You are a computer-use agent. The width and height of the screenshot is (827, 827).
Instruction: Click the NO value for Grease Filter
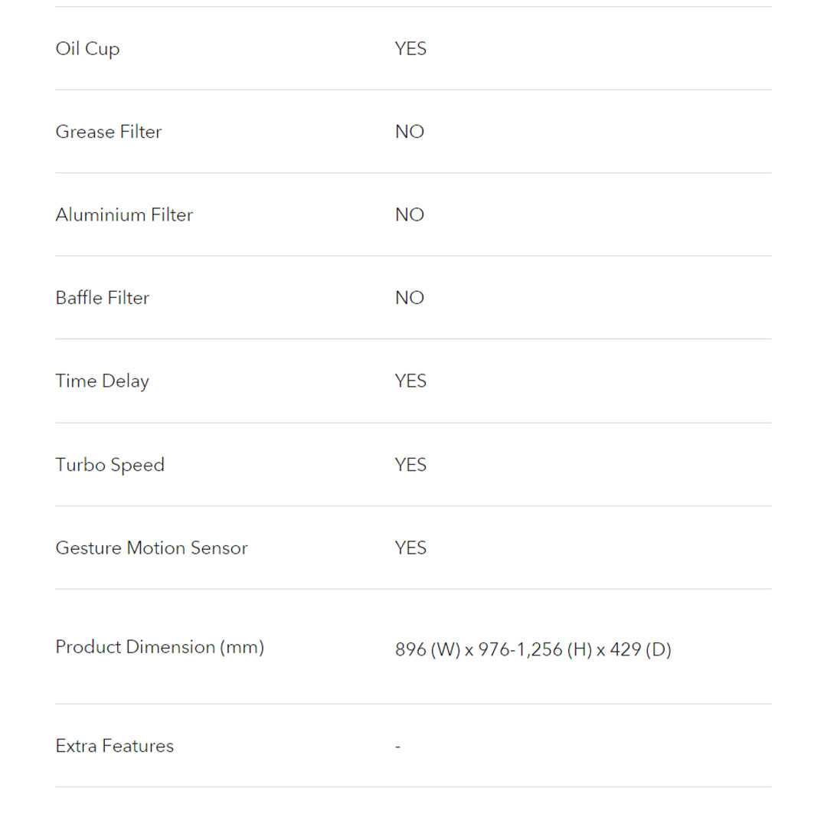click(x=410, y=132)
